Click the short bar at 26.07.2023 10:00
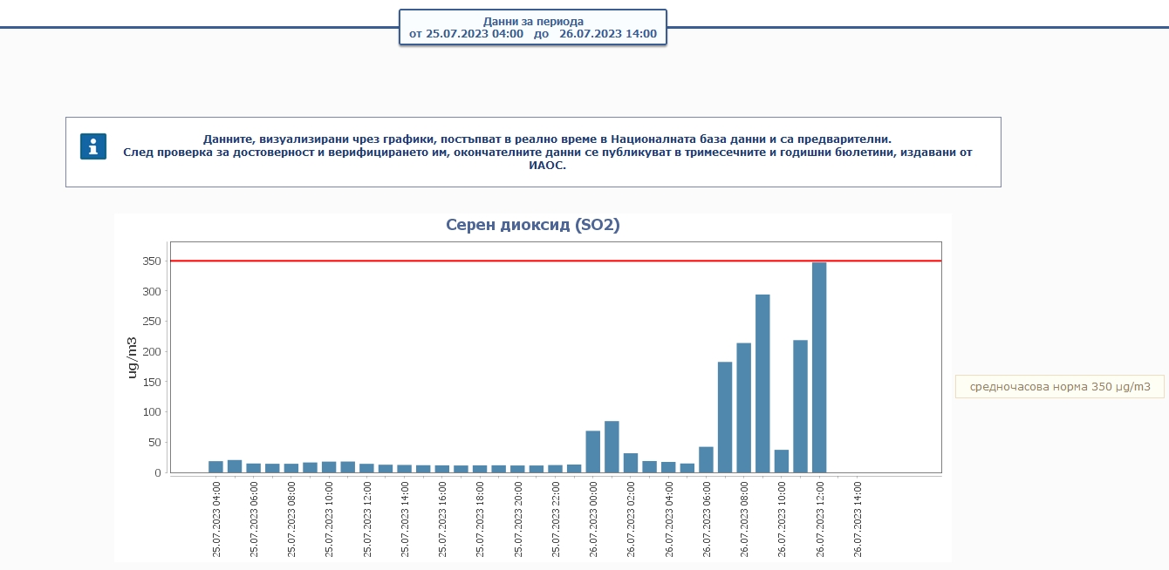 point(782,461)
